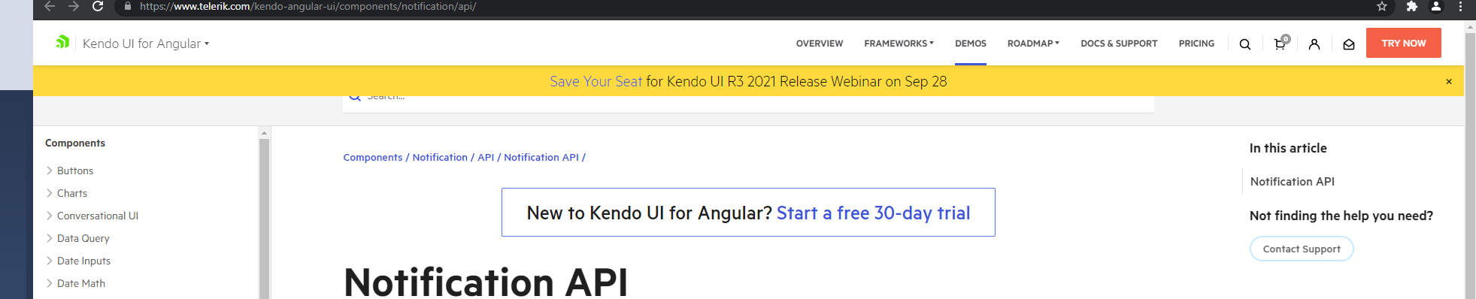Bookmark this page with the star icon
The height and width of the screenshot is (299, 1476).
pyautogui.click(x=1382, y=6)
